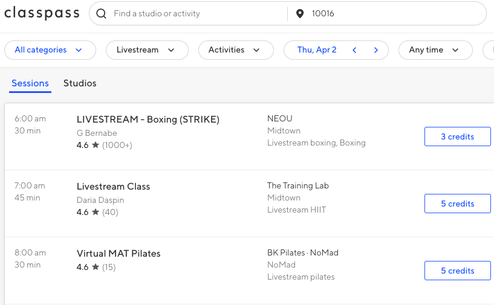Switch to the Studios tab
The height and width of the screenshot is (305, 494).
[x=80, y=83]
